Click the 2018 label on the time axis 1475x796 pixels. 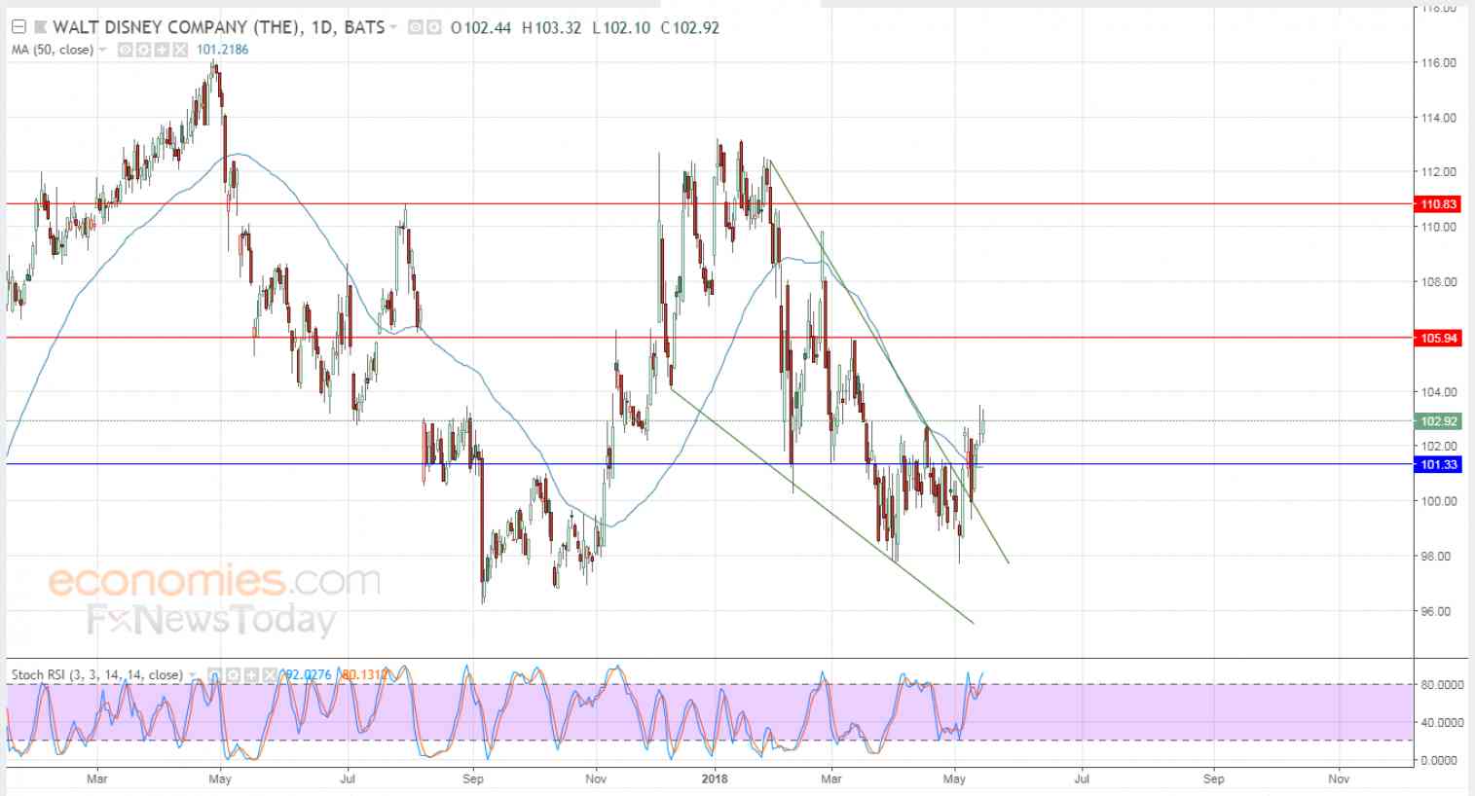714,778
